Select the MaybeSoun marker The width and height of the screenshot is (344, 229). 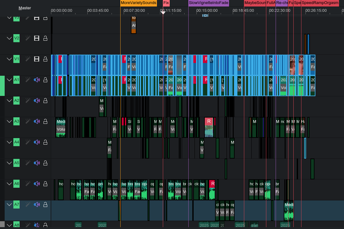[255, 3]
